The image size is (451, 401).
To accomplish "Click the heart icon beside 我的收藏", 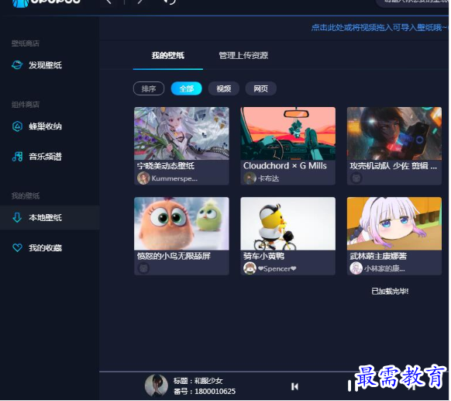I will (17, 248).
